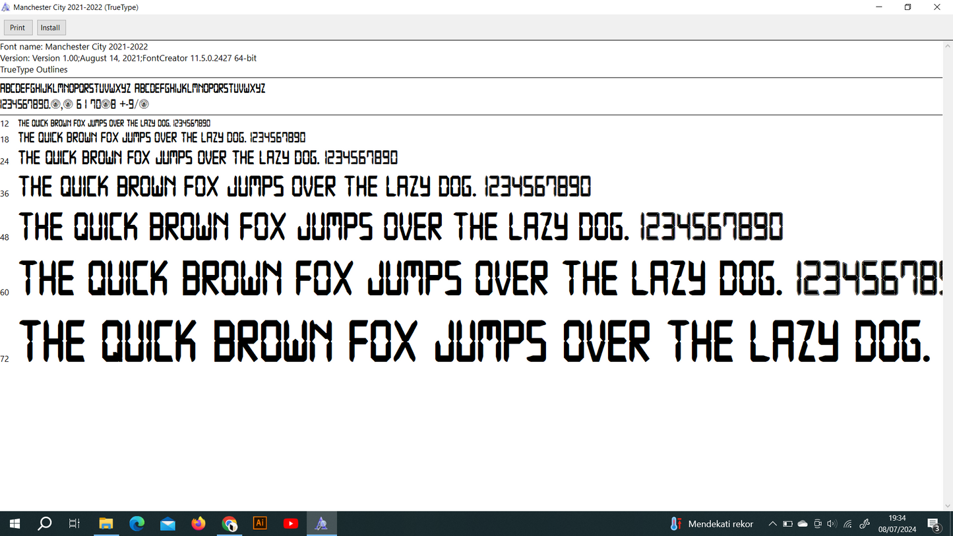Open the Mail app in taskbar
Image resolution: width=953 pixels, height=536 pixels.
pyautogui.click(x=168, y=524)
